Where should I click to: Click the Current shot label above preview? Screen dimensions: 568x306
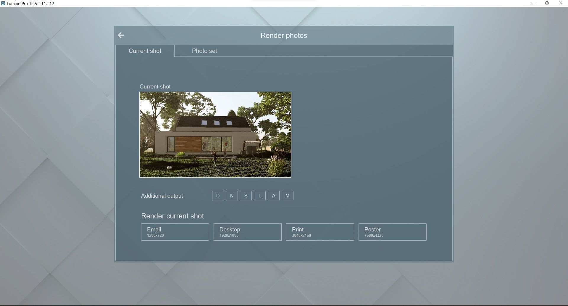[155, 87]
